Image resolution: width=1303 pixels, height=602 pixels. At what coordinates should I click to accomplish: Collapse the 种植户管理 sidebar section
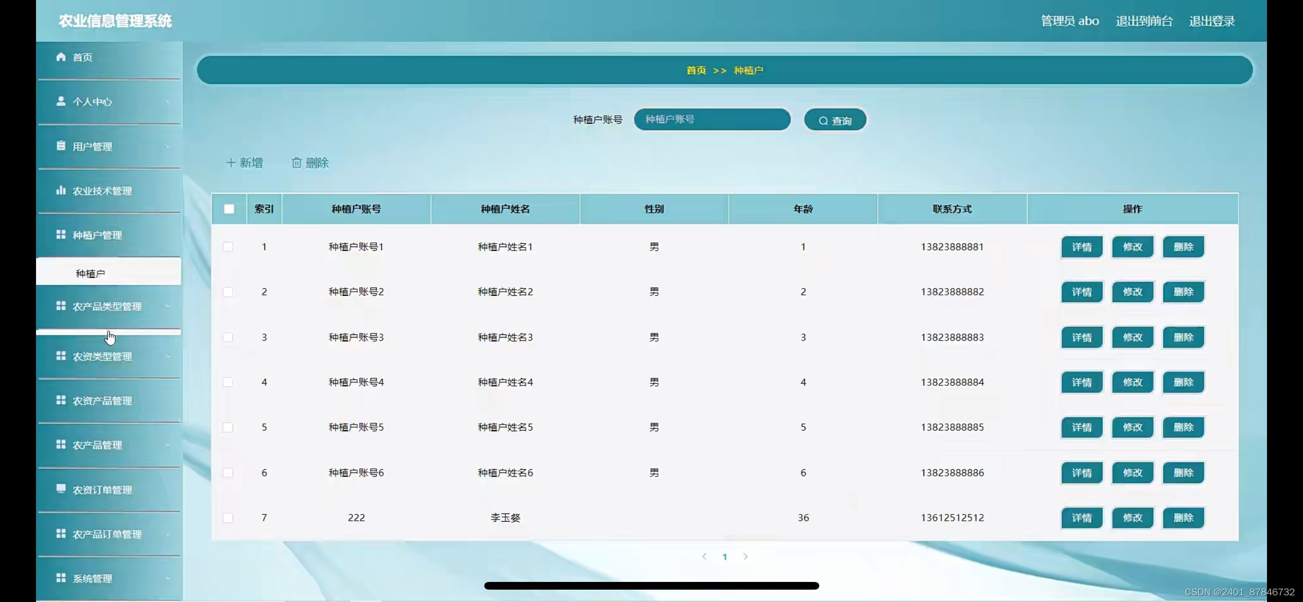click(x=109, y=235)
